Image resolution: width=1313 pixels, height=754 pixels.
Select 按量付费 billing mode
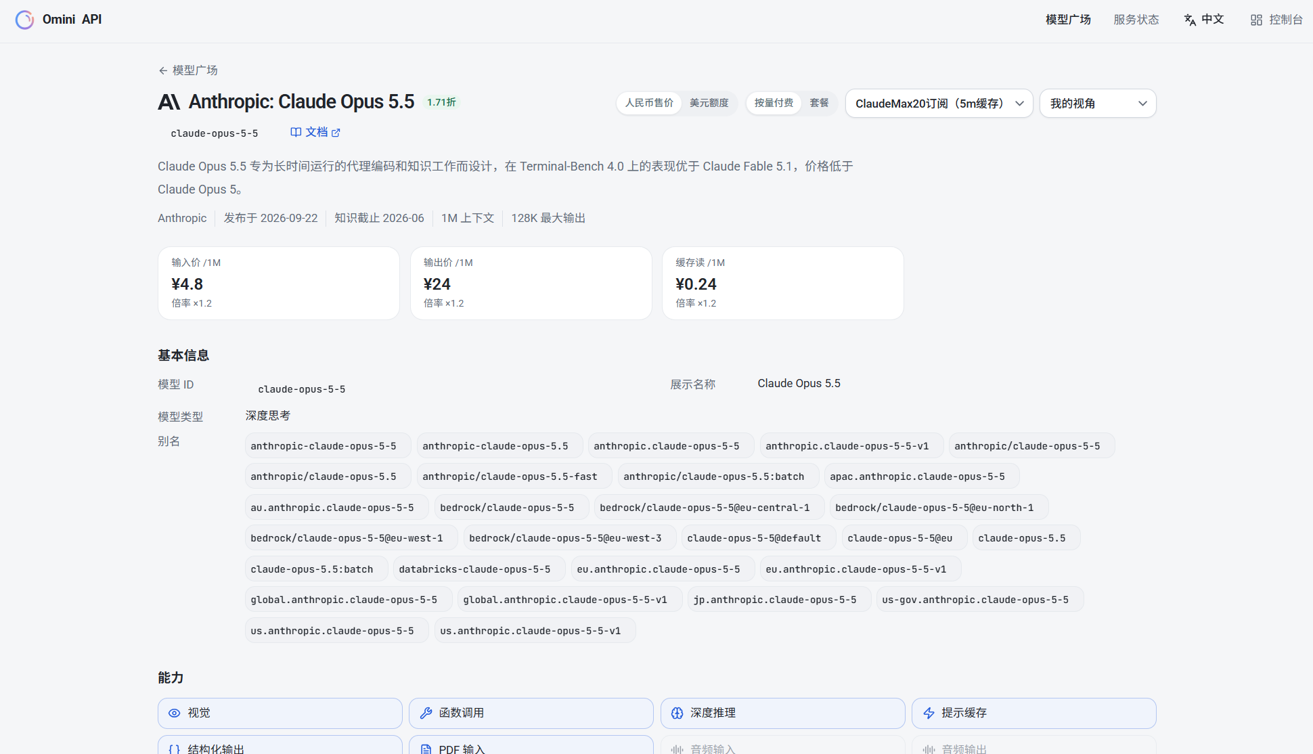pyautogui.click(x=774, y=103)
